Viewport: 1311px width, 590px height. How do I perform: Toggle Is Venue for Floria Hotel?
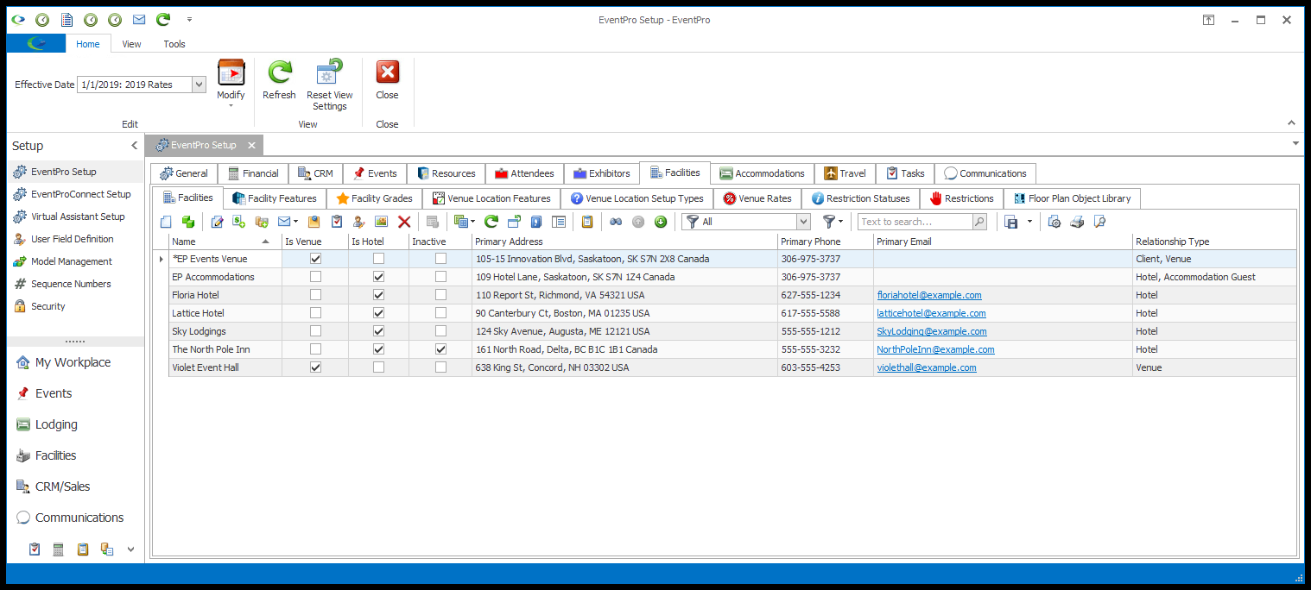click(x=315, y=295)
